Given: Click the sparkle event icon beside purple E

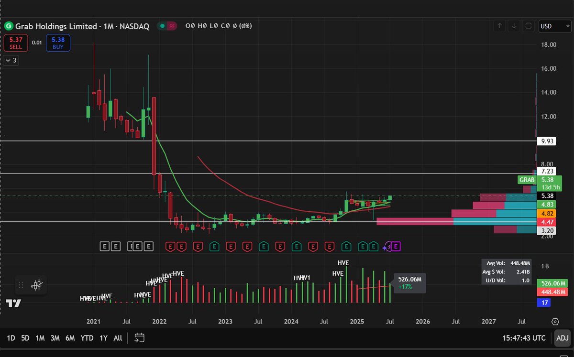Looking at the screenshot, I should pos(386,247).
